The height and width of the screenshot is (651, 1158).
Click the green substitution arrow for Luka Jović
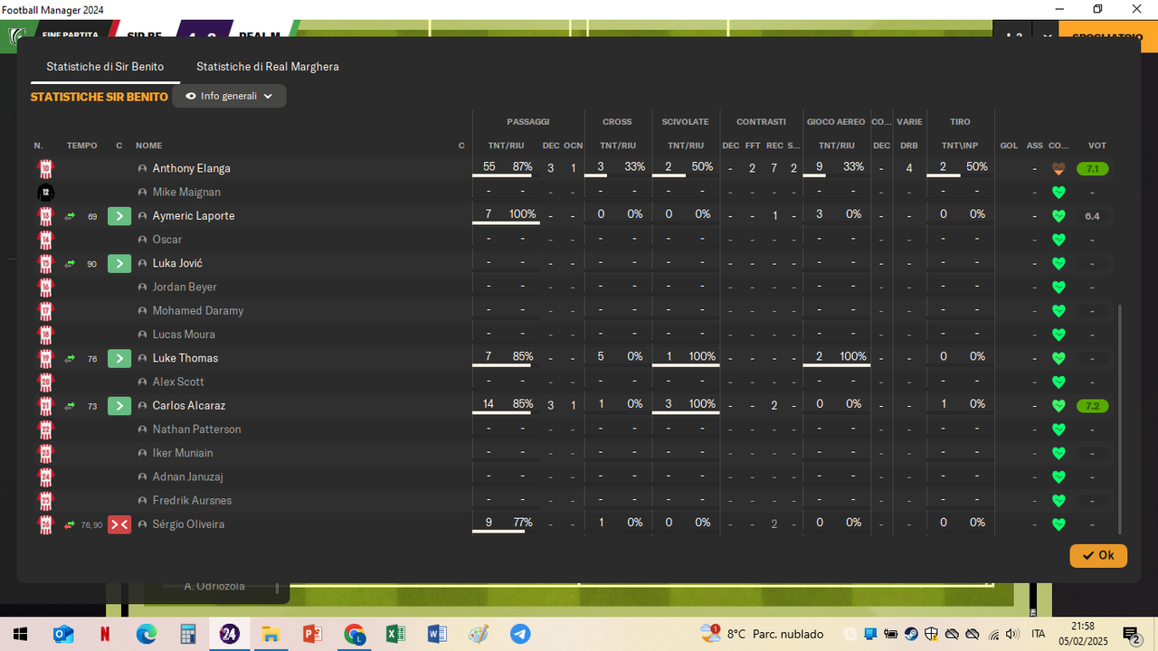click(119, 263)
